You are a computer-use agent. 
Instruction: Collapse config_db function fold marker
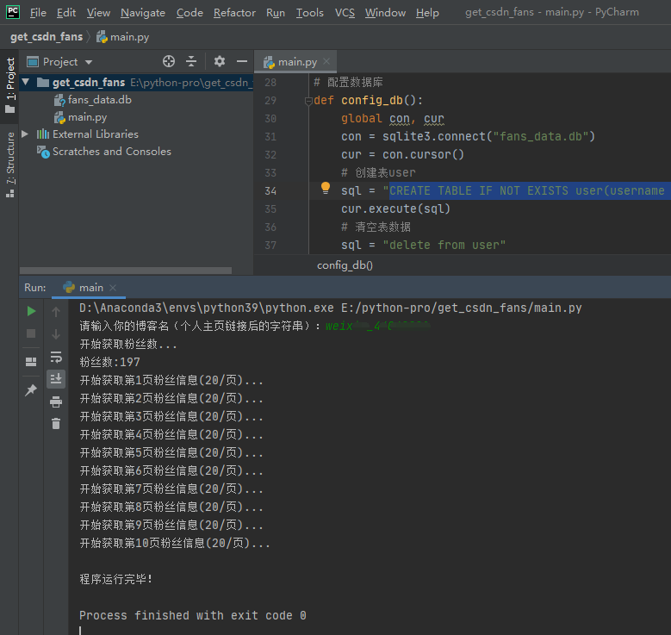coord(308,101)
